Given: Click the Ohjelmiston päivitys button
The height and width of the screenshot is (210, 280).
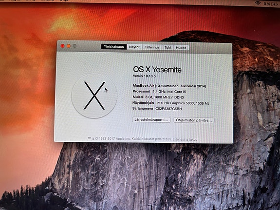Looking at the screenshot, I should [194, 120].
